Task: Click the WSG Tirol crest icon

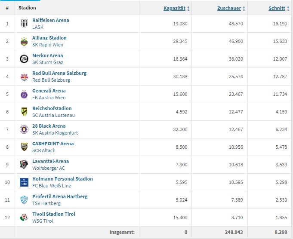Action: pyautogui.click(x=24, y=218)
